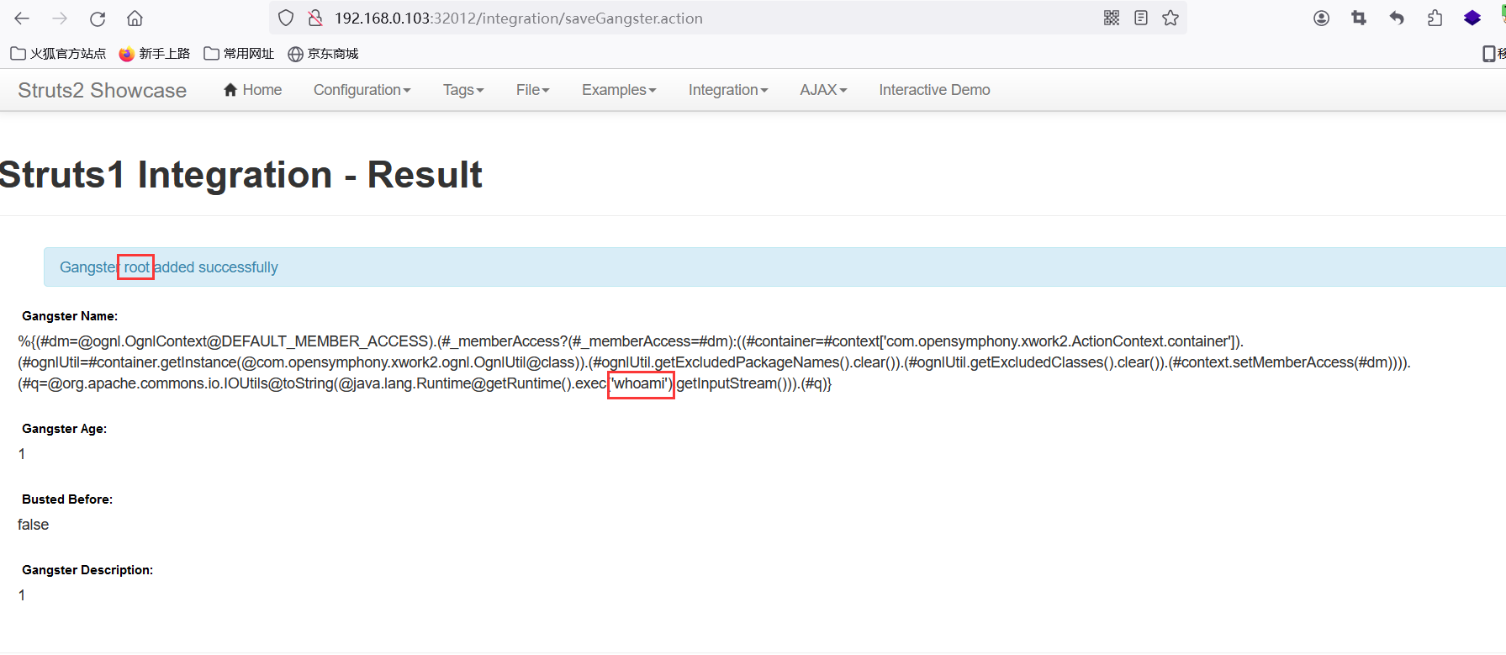
Task: Expand the Examples dropdown menu
Action: coord(619,90)
